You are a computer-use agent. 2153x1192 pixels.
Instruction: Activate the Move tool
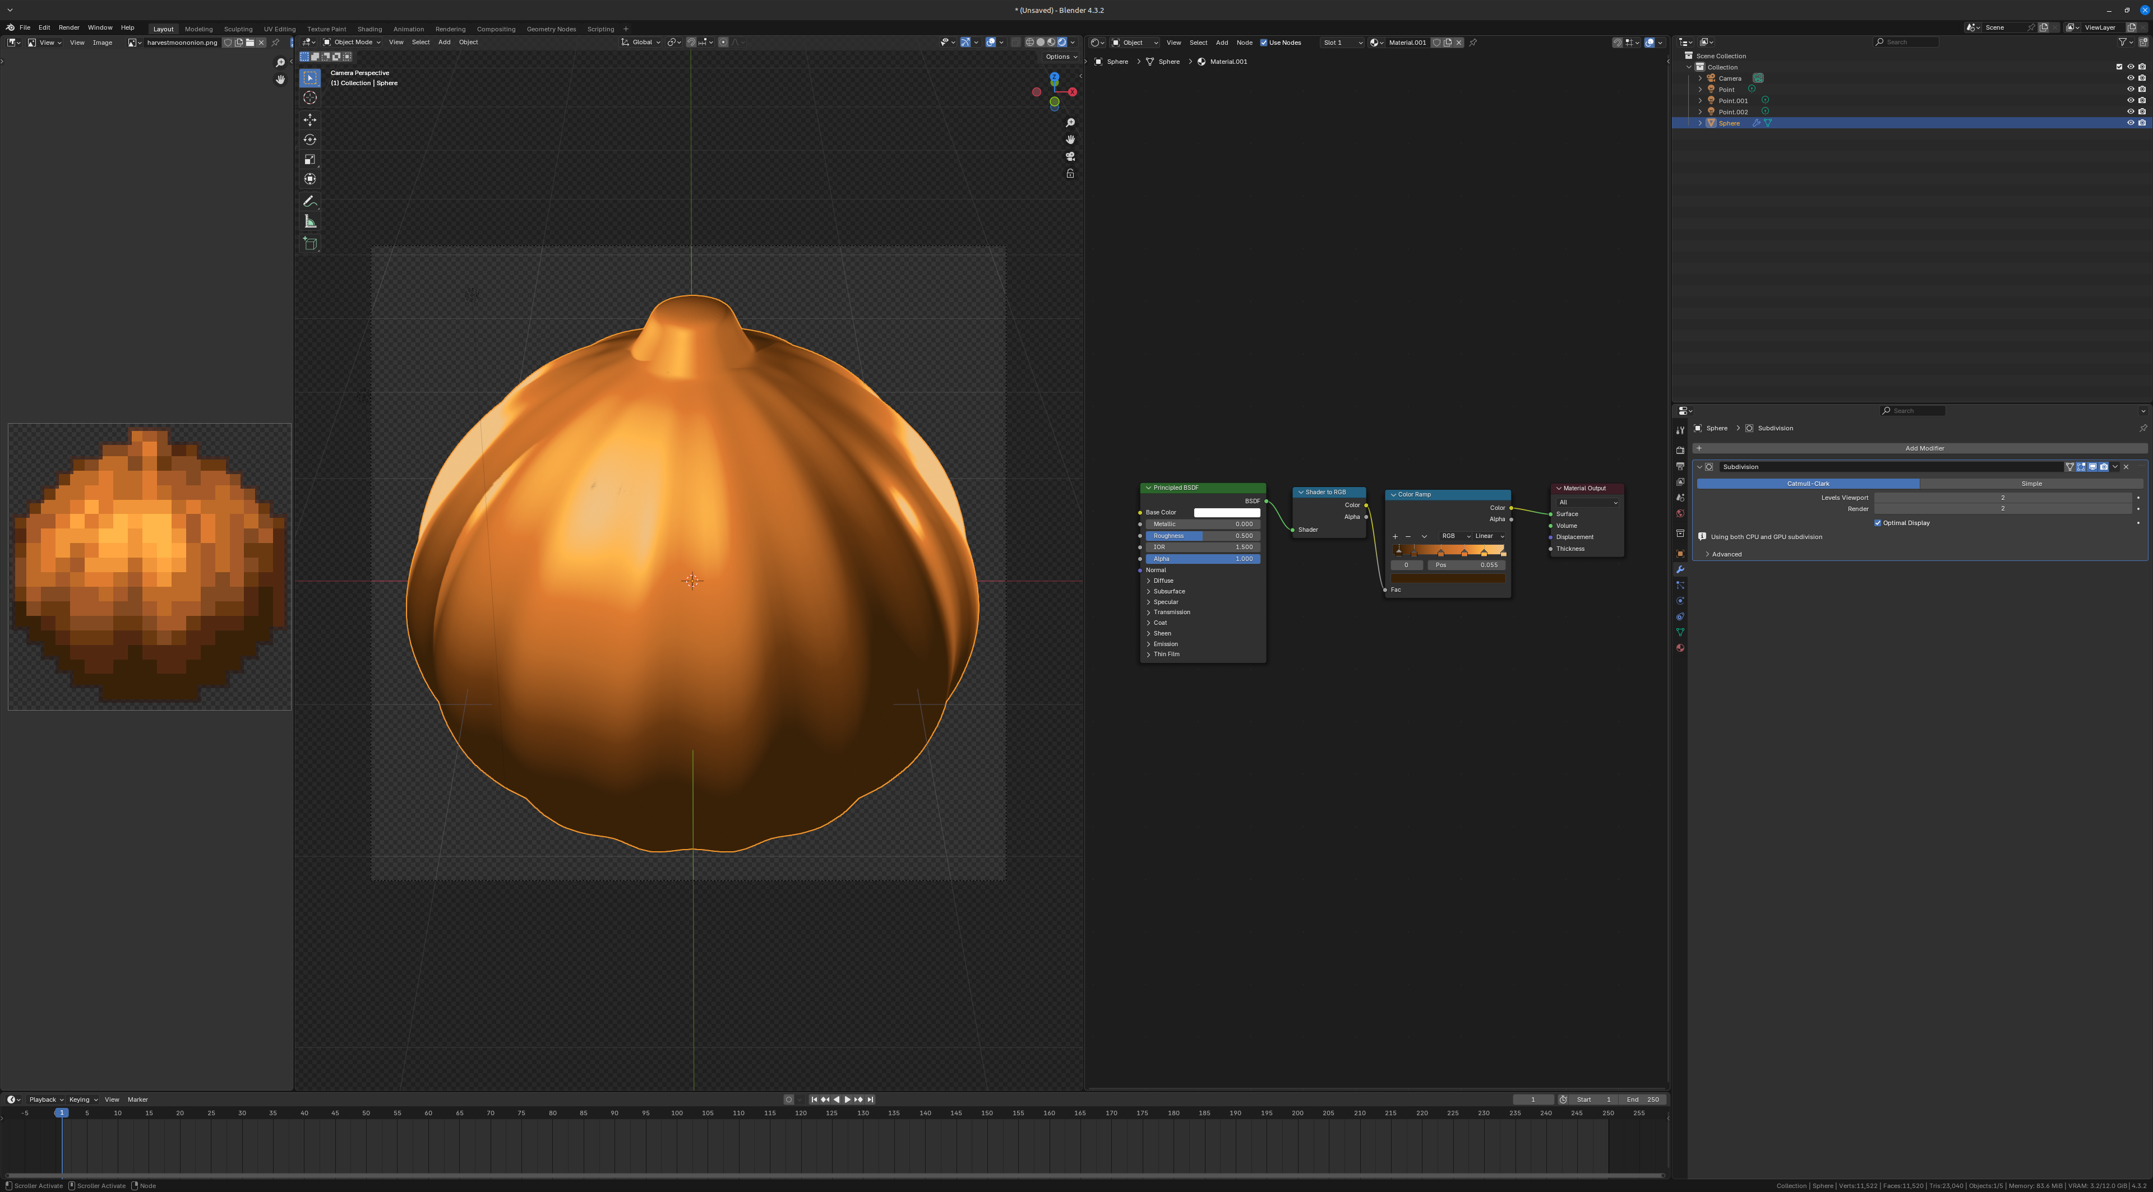[x=310, y=120]
